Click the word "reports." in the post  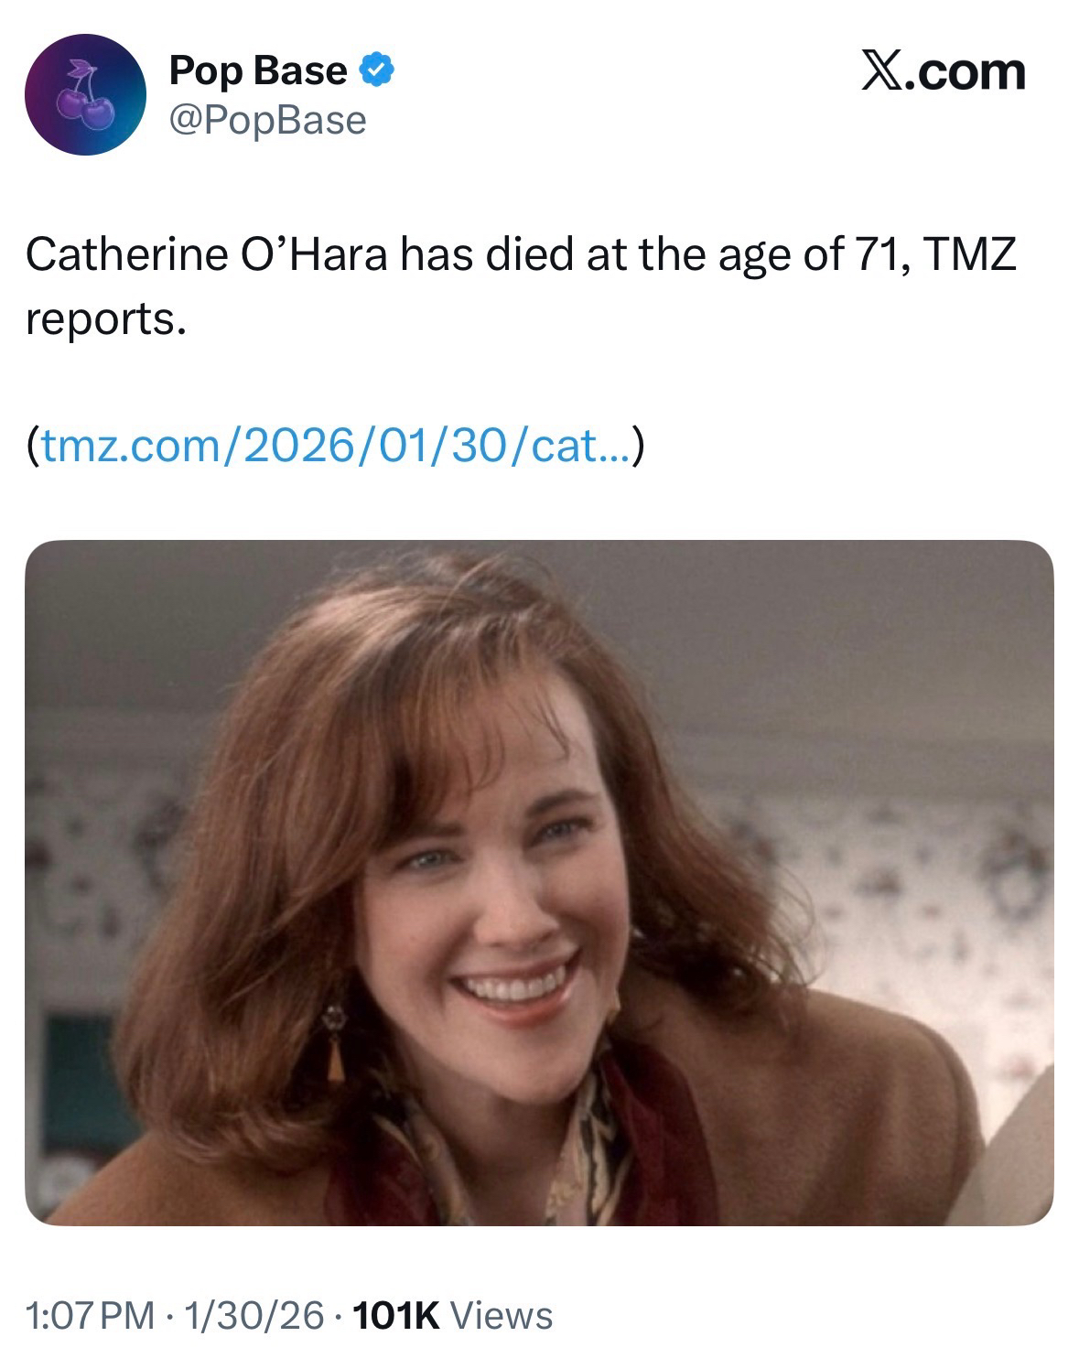(106, 318)
